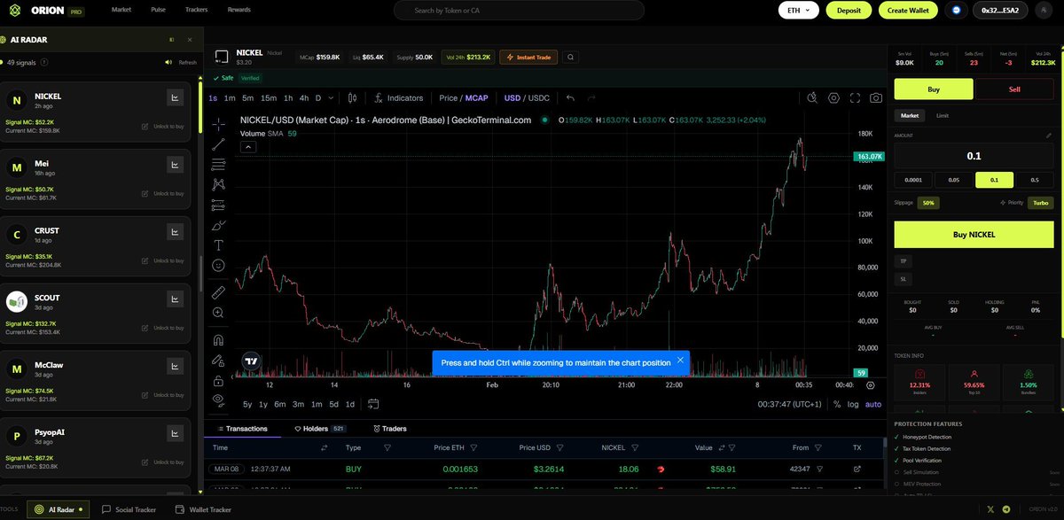
Task: Click the Telegram icon in footer
Action: click(1005, 509)
